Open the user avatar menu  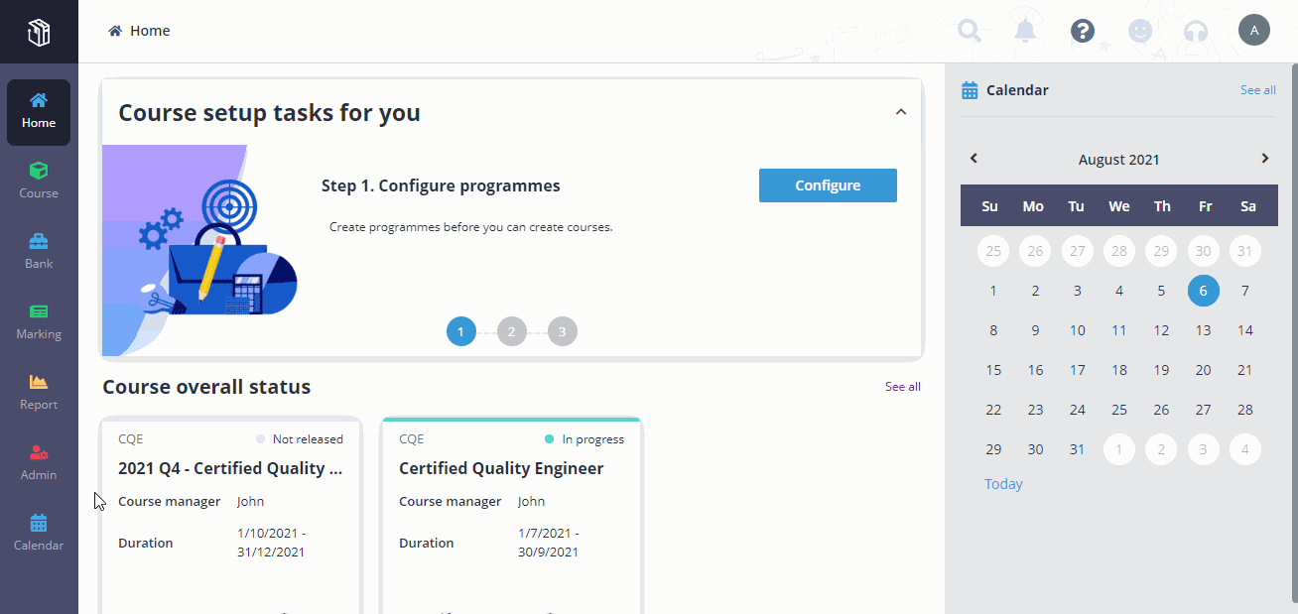(1254, 31)
